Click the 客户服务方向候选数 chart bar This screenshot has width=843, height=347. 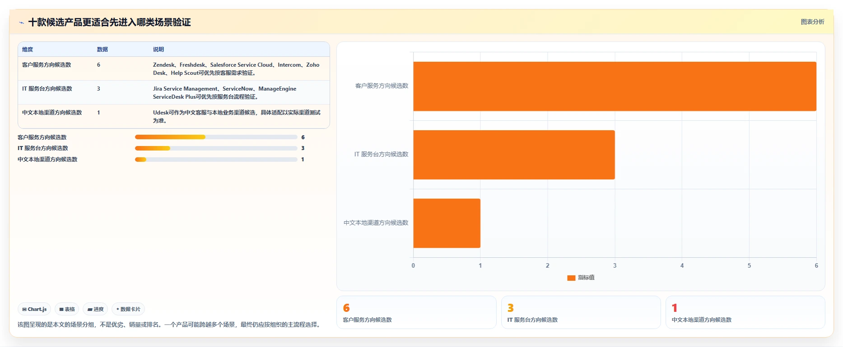(615, 86)
